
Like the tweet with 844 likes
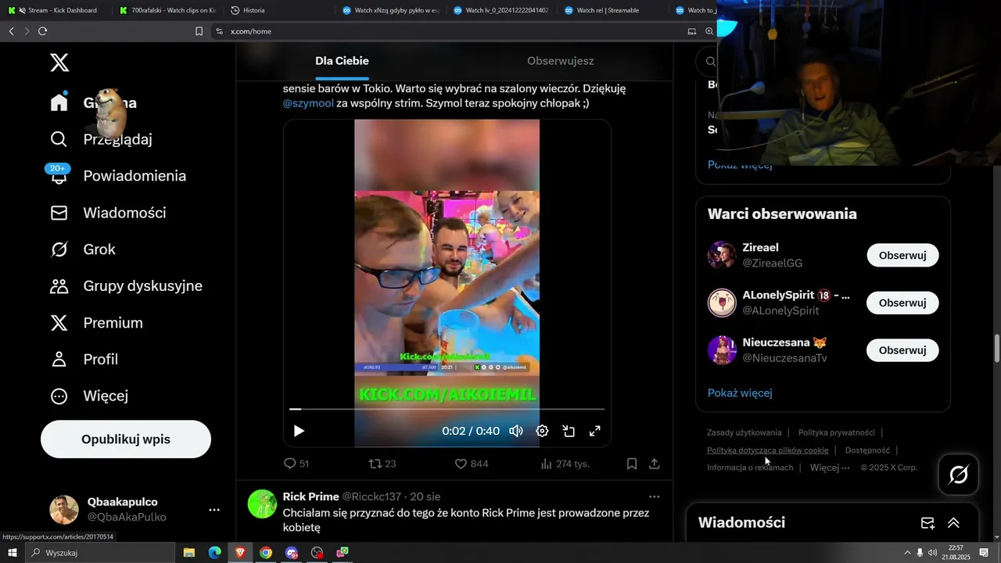(472, 464)
